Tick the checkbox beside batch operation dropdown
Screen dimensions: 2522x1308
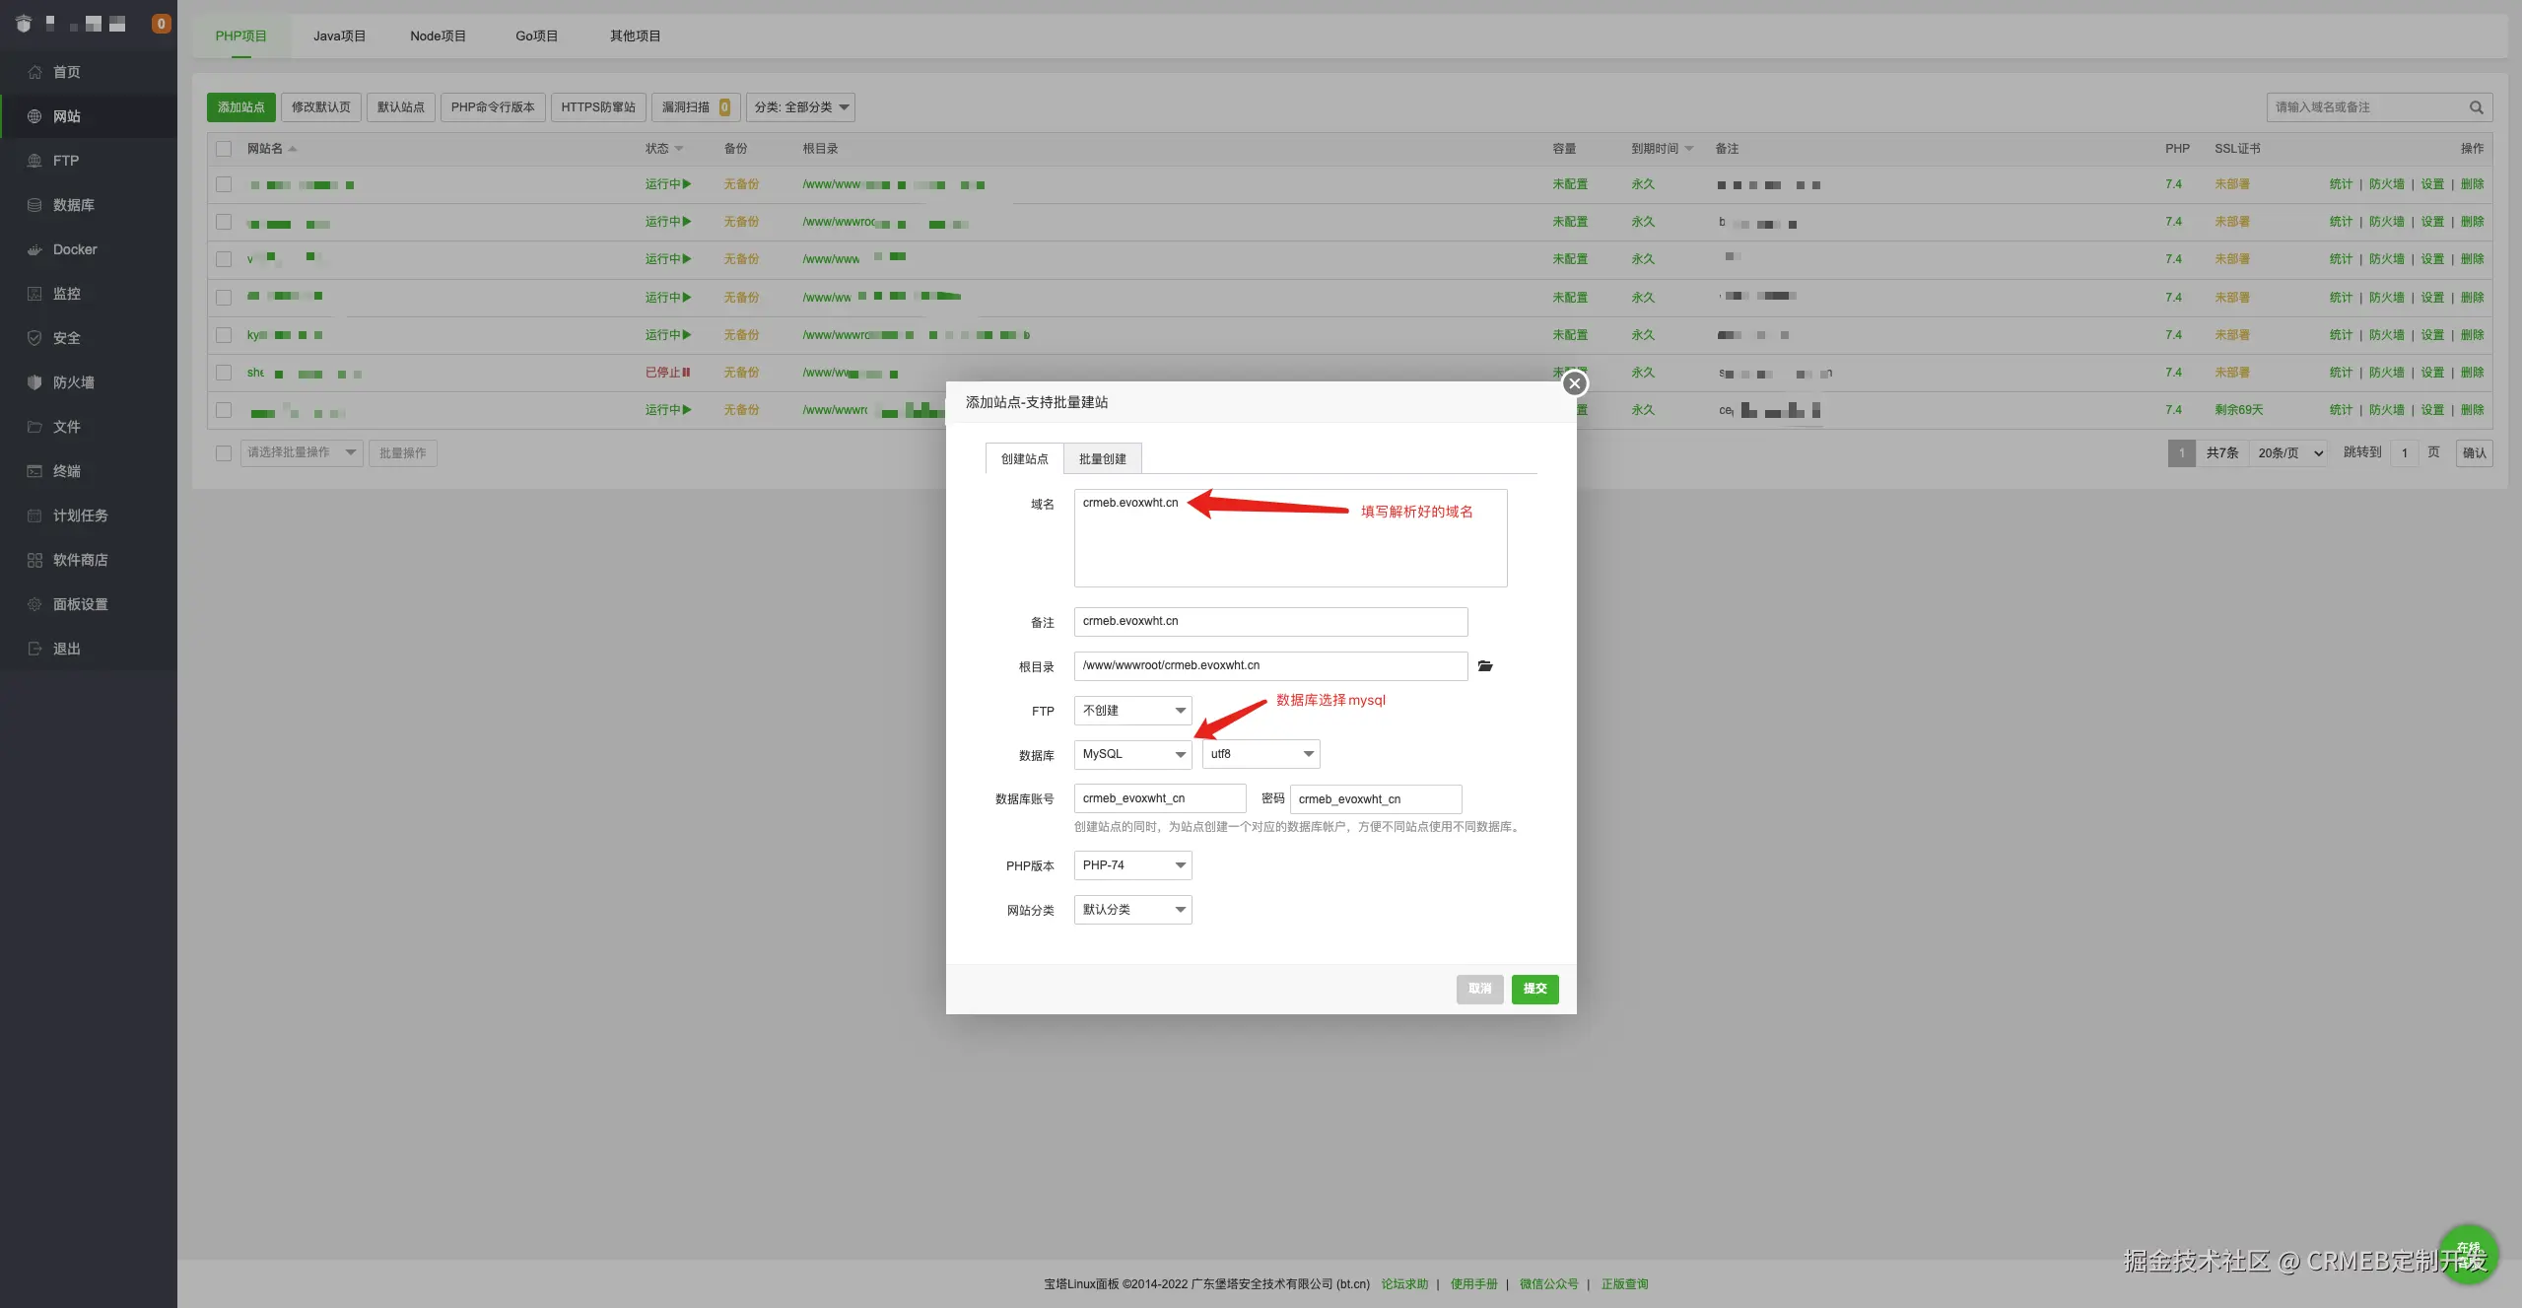224,453
